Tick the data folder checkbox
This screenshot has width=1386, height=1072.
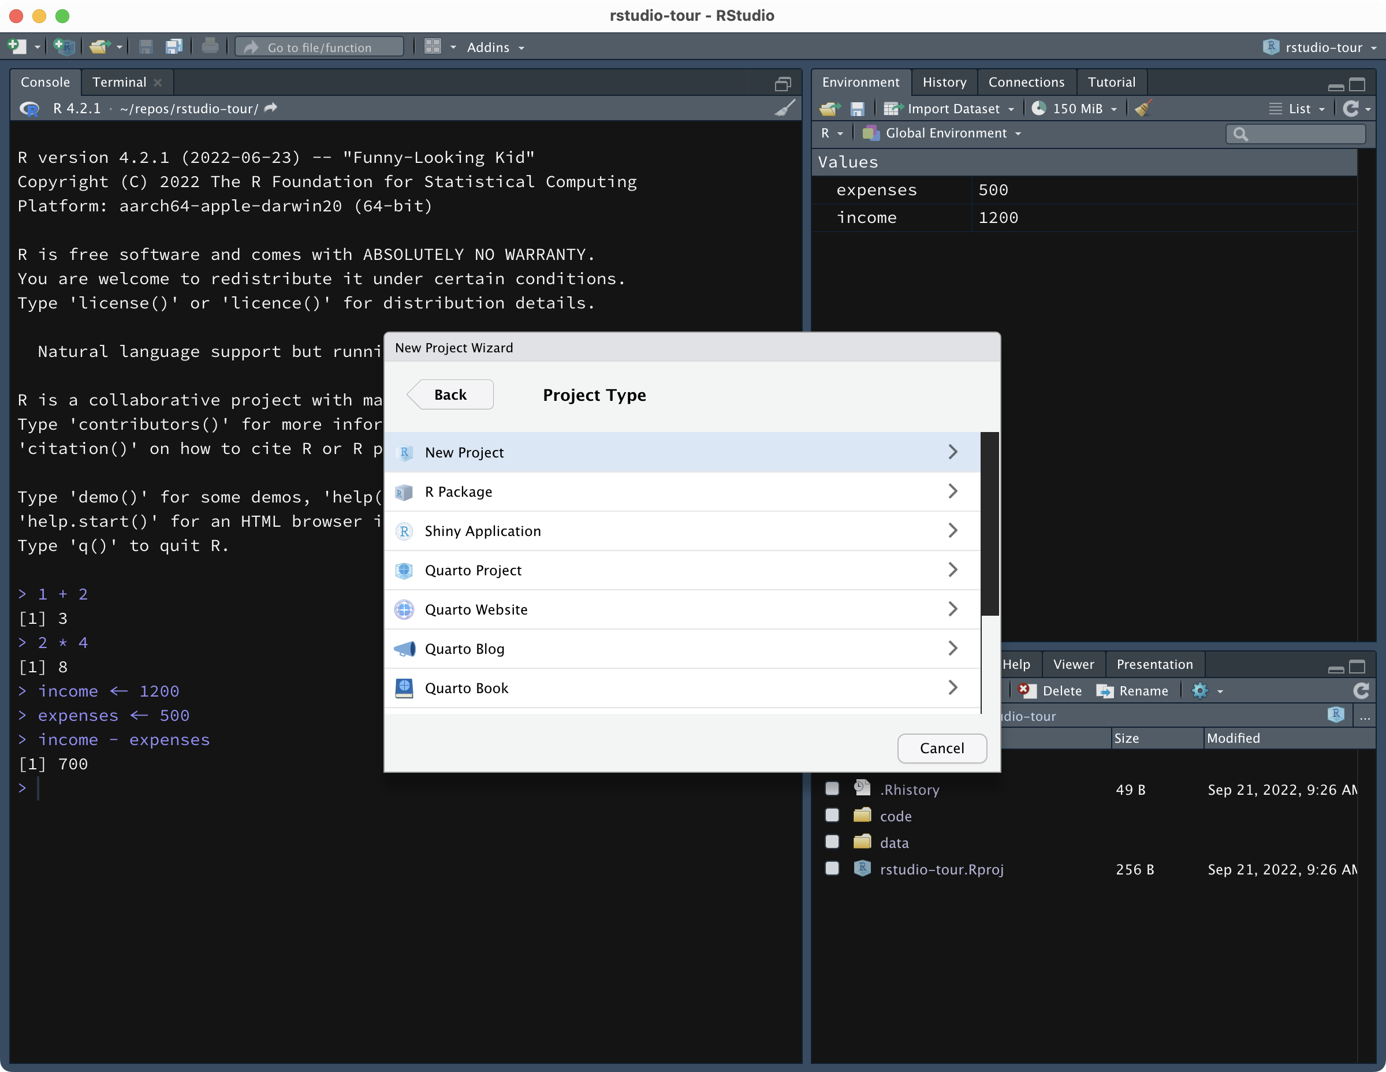(x=832, y=842)
